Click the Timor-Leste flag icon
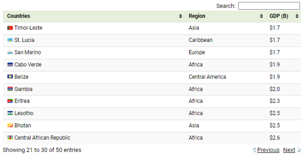Image resolution: width=303 pixels, height=158 pixels. [10, 28]
